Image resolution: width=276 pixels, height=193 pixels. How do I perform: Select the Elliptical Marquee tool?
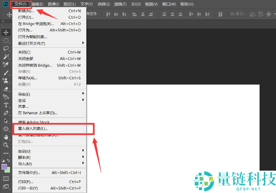[x=6, y=40]
